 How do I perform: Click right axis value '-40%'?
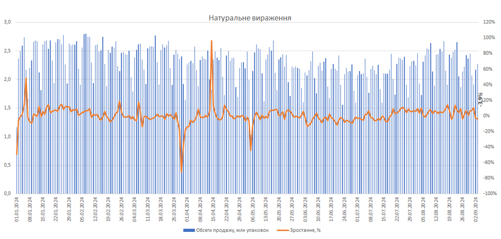(x=489, y=147)
